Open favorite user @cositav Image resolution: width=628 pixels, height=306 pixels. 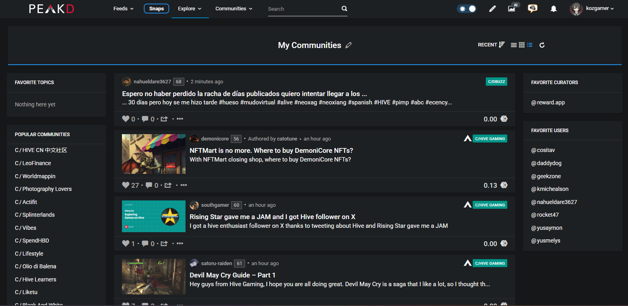tap(543, 150)
